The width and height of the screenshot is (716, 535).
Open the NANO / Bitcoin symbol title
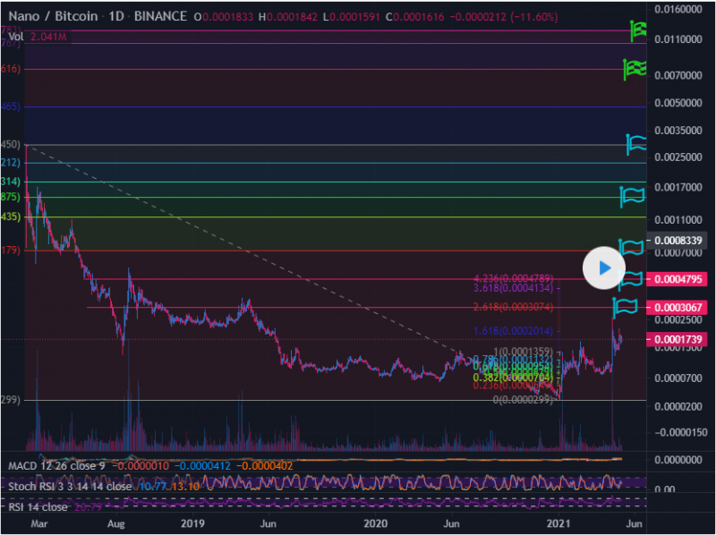click(48, 16)
